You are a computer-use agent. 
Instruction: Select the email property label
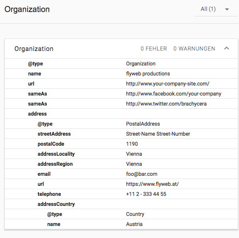pyautogui.click(x=44, y=174)
